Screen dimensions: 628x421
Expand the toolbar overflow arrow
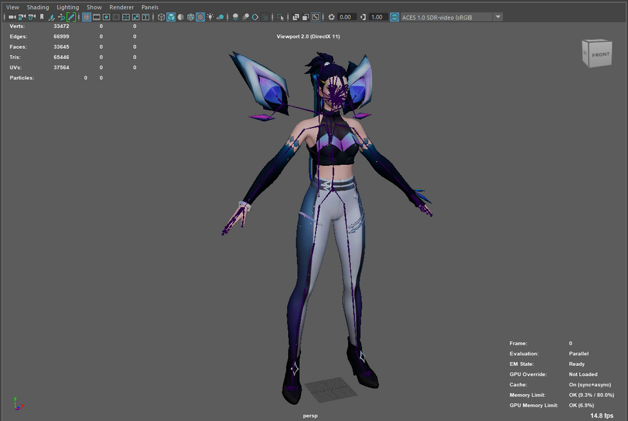coord(498,17)
